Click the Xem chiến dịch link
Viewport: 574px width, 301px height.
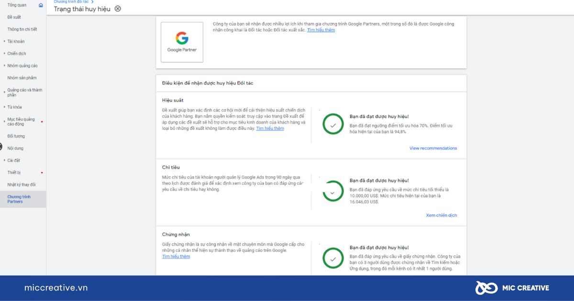click(442, 215)
